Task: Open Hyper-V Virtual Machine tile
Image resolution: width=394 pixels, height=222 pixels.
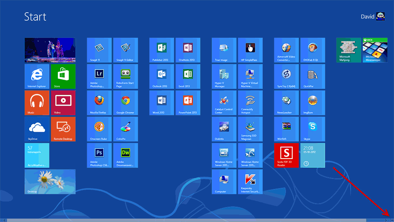Action: [250, 76]
